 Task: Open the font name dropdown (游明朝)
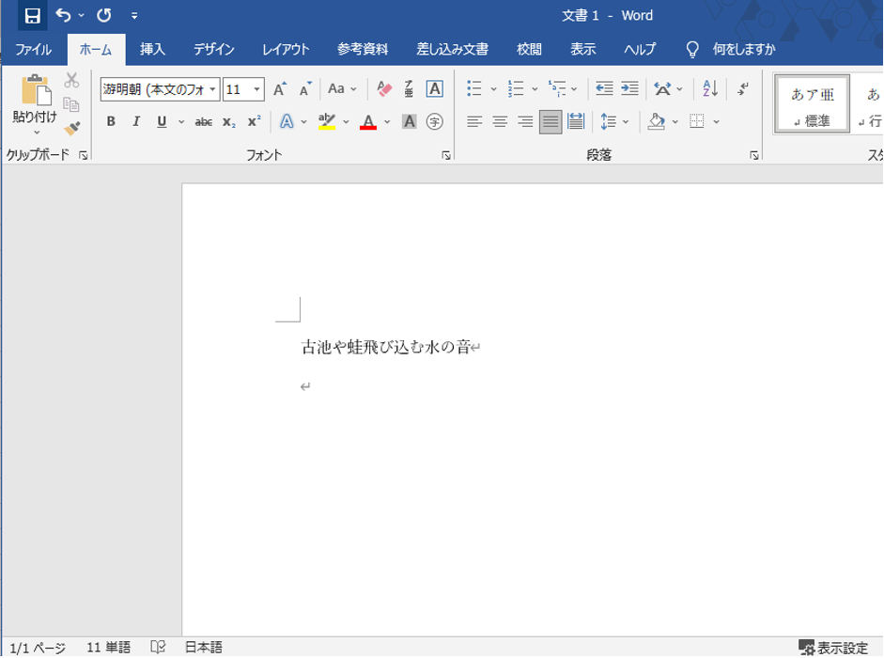point(213,89)
